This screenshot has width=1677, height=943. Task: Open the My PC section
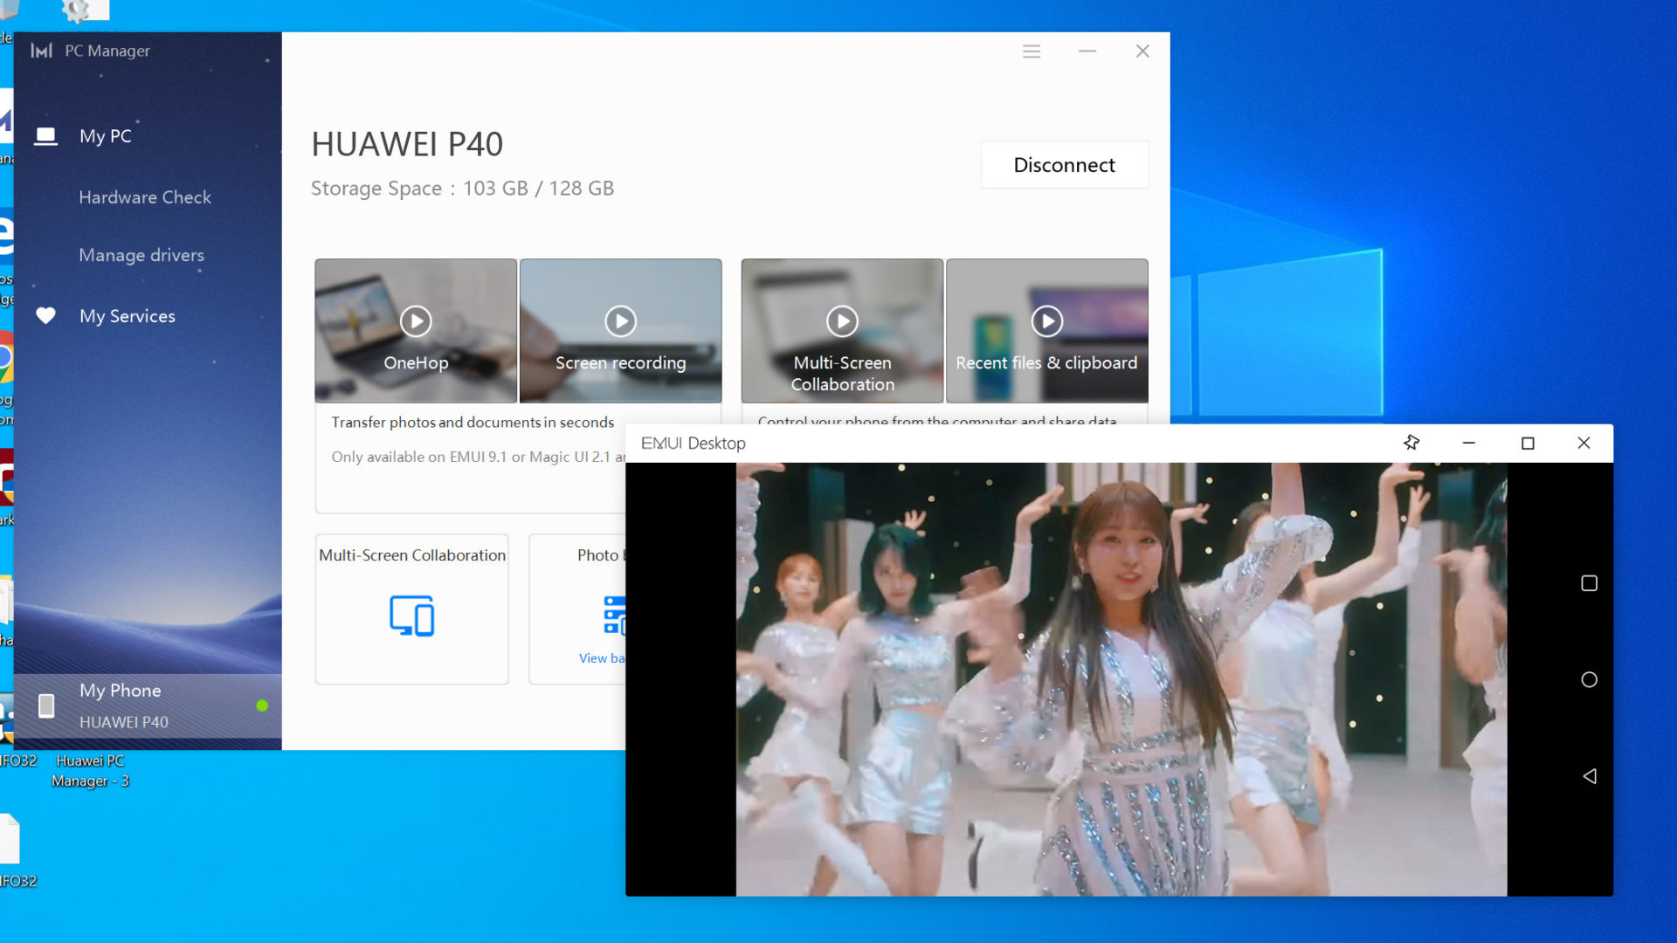click(105, 136)
